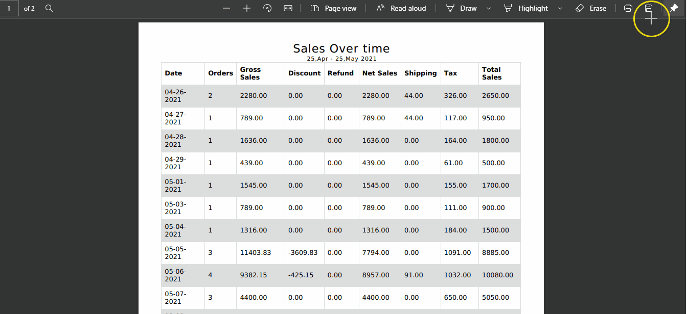This screenshot has width=687, height=314.
Task: Click the net sales value '7794.00'
Action: (x=376, y=253)
